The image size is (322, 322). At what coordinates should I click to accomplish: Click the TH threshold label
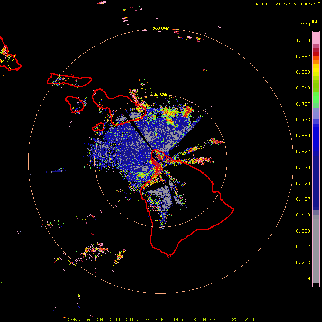pyautogui.click(x=307, y=279)
